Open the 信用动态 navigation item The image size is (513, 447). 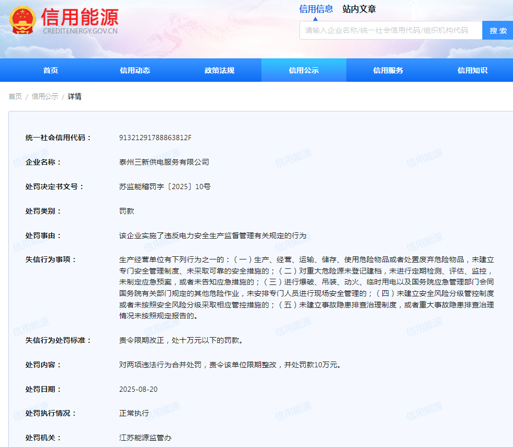coord(135,70)
